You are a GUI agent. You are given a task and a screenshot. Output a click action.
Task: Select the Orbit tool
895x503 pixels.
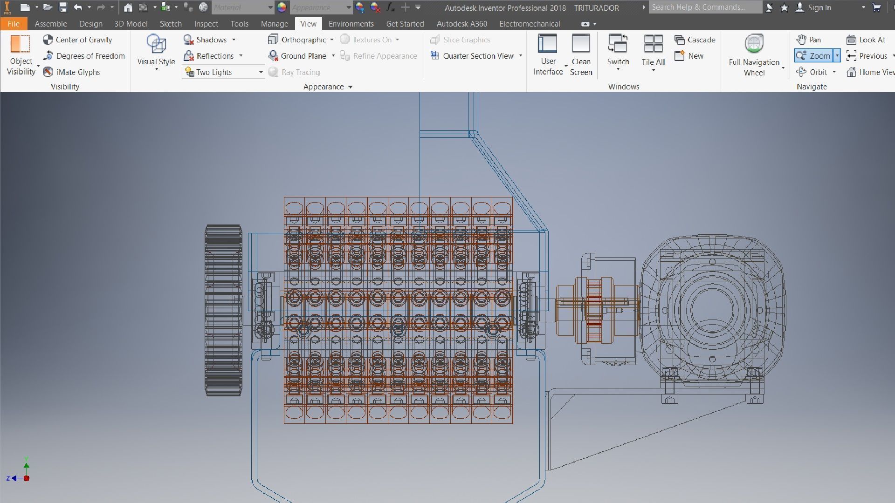coord(812,72)
